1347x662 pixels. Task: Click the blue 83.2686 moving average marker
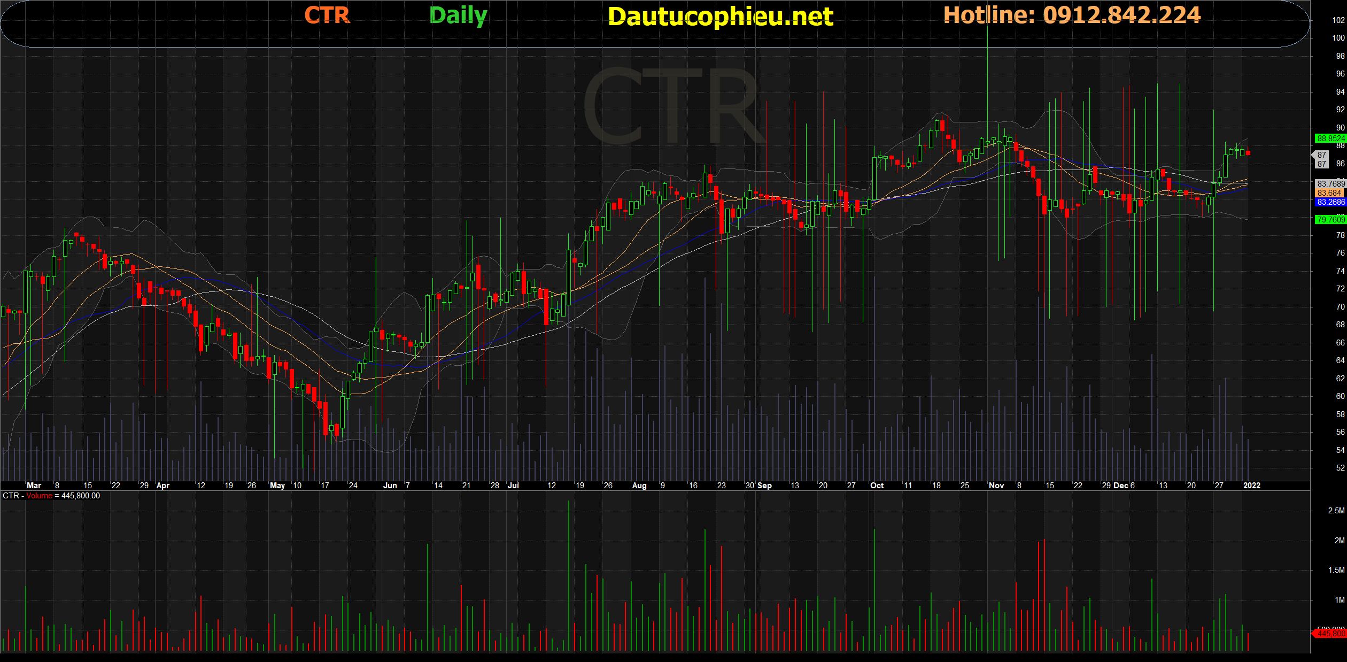[1330, 202]
